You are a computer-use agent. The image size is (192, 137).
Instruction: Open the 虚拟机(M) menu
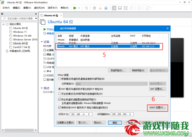[x=39, y=8]
